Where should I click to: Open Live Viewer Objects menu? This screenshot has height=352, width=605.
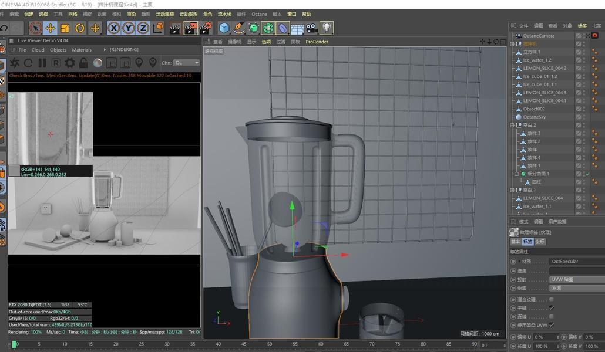[x=58, y=50]
